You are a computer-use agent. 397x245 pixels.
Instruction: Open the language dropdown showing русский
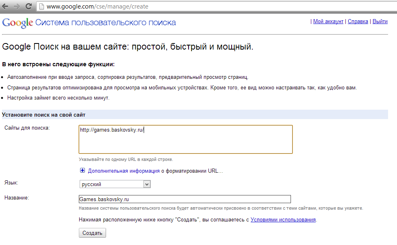point(115,184)
